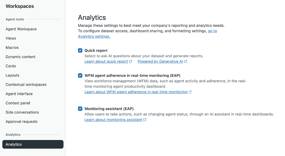Follow the go to Analytics settings link

coord(94,36)
